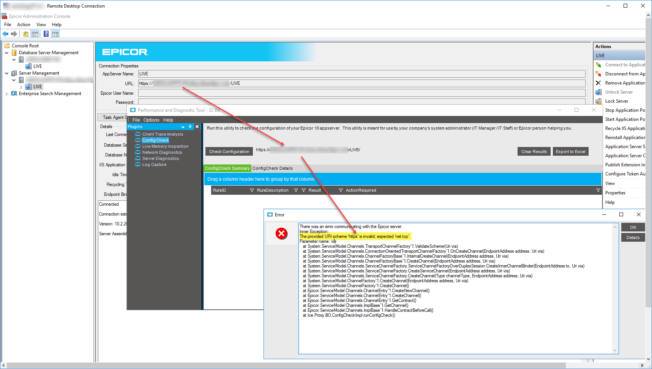The image size is (652, 369).
Task: Toggle Show/Hide Console Tree toolbar icon
Action: [35, 34]
